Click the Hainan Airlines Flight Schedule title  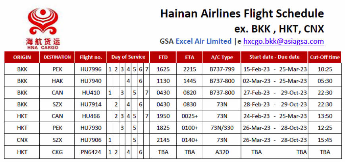(242, 13)
